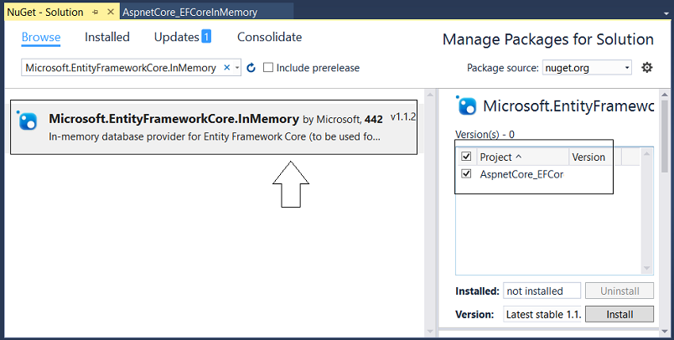Open the Version selection combo box
This screenshot has height=340, width=674.
click(x=542, y=314)
